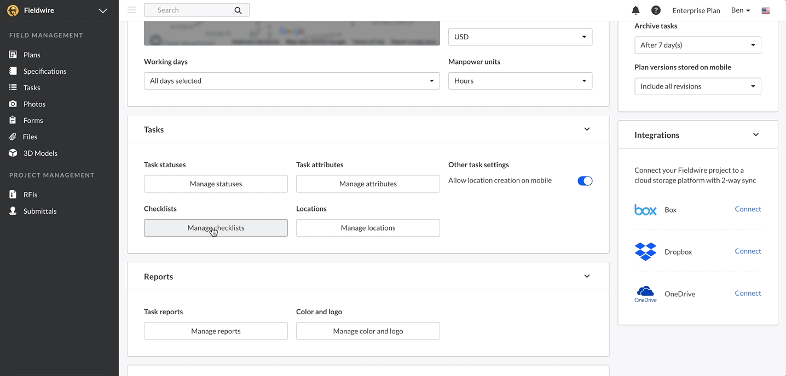Open the Files section

click(x=31, y=137)
